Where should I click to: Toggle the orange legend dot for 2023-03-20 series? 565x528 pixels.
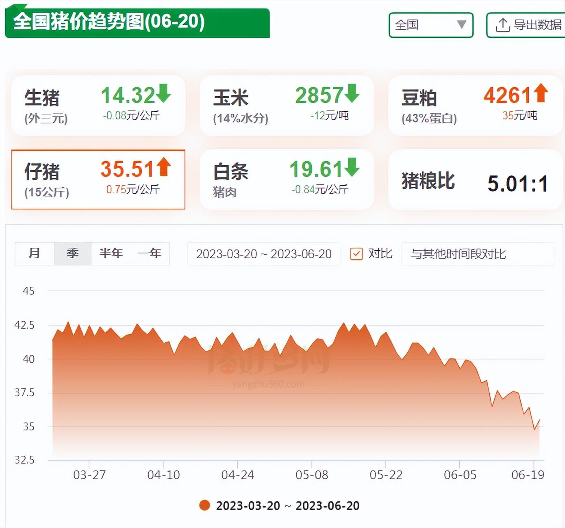point(204,505)
